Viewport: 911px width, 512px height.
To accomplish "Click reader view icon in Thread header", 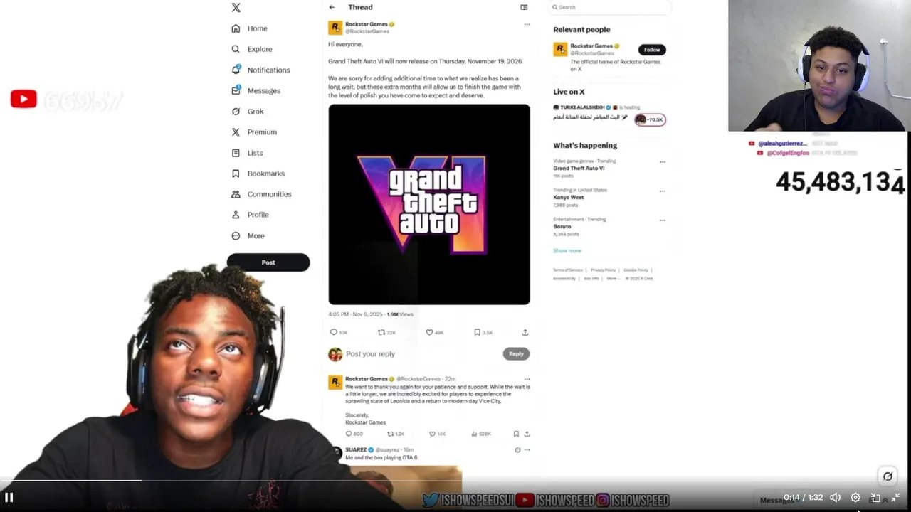I will (524, 7).
